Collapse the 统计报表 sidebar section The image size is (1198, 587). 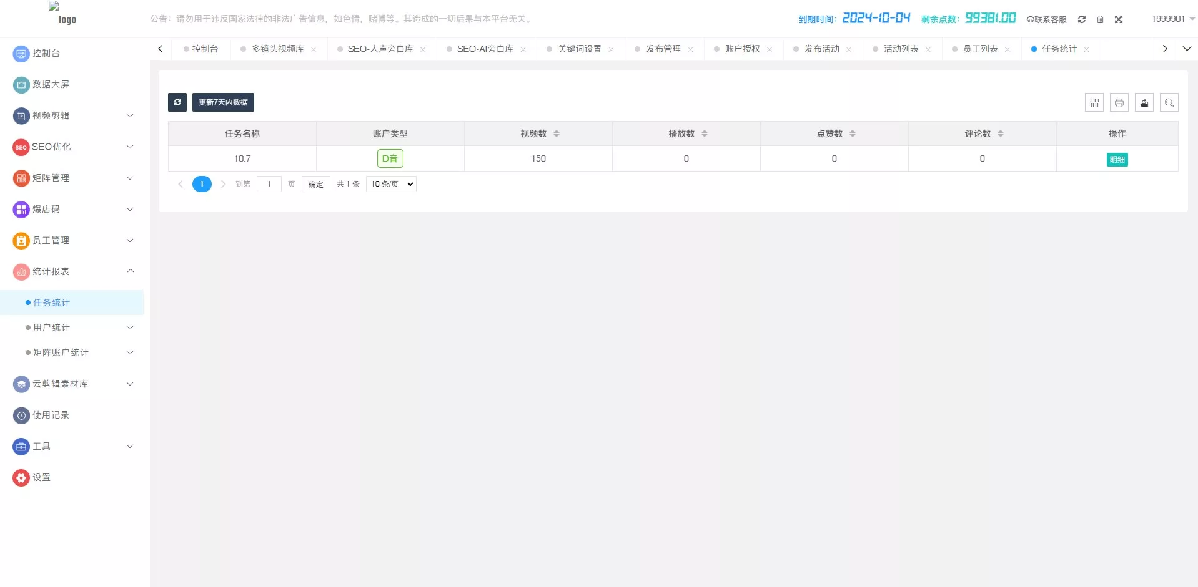(x=131, y=271)
